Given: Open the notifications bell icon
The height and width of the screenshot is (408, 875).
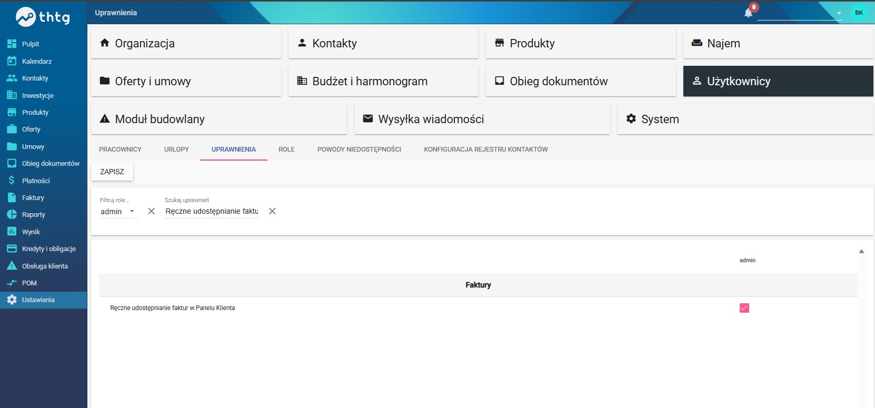Looking at the screenshot, I should (748, 13).
